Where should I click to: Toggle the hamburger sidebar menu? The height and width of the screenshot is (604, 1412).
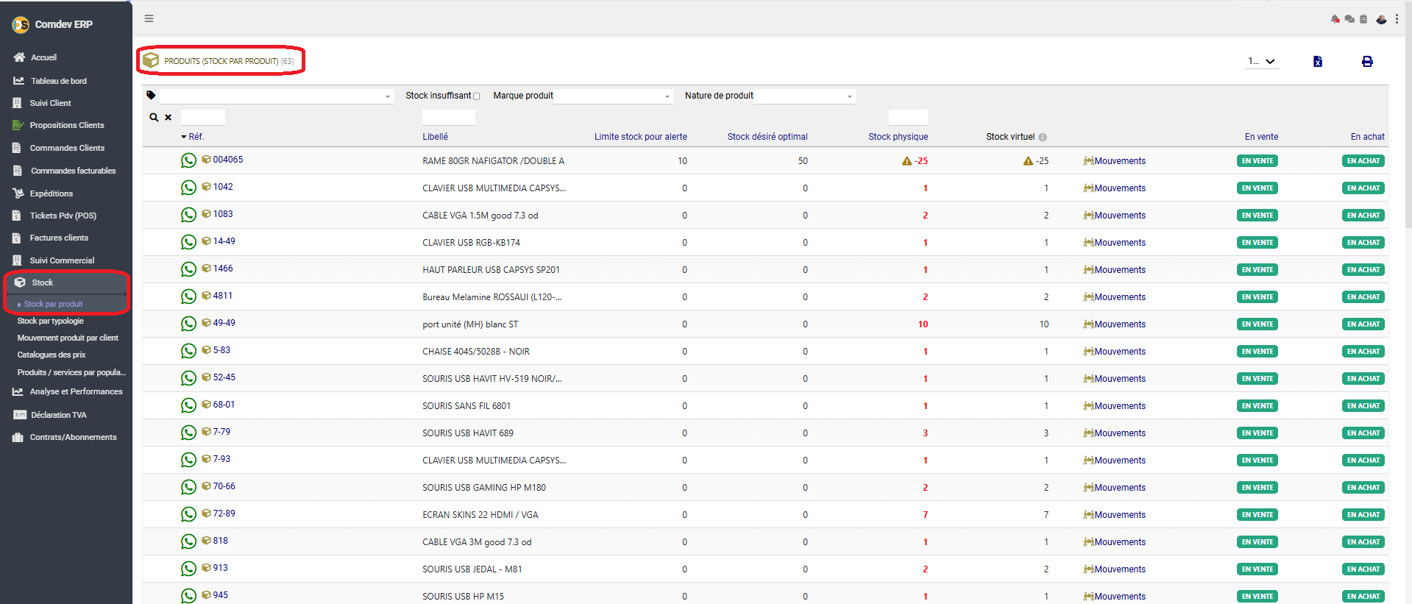pyautogui.click(x=149, y=18)
